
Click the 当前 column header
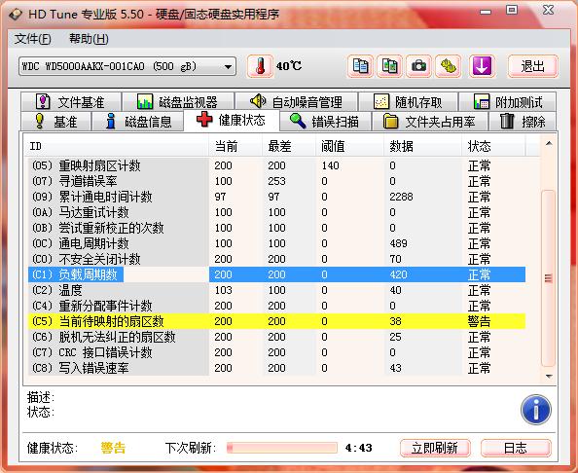[x=235, y=146]
